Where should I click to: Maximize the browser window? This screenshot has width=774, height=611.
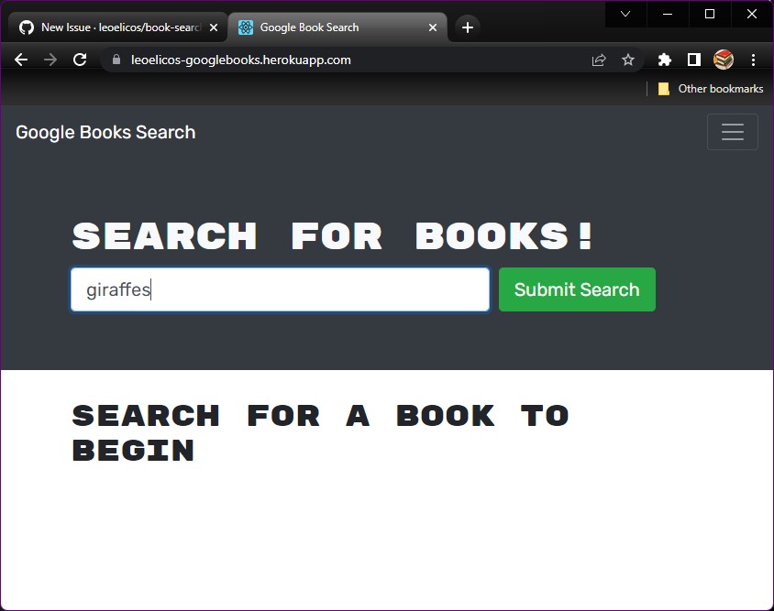pyautogui.click(x=709, y=14)
